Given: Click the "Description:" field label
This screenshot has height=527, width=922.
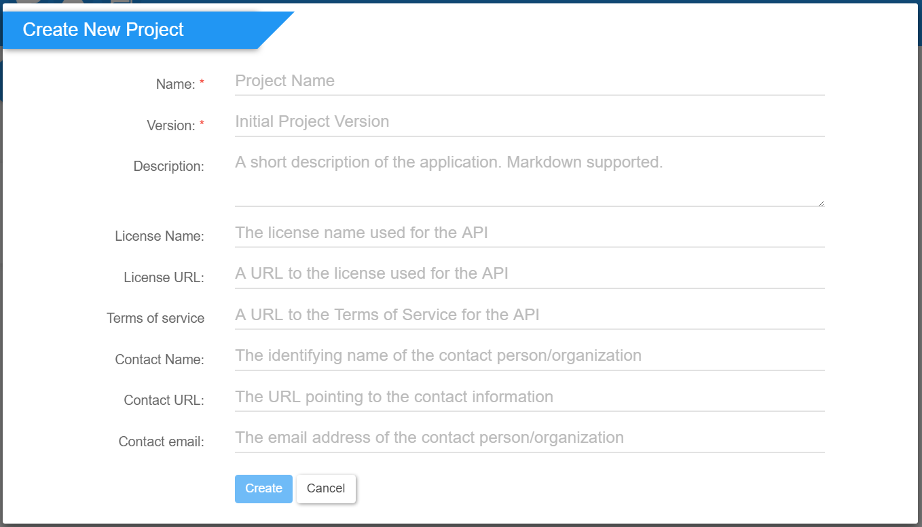Looking at the screenshot, I should pos(168,167).
